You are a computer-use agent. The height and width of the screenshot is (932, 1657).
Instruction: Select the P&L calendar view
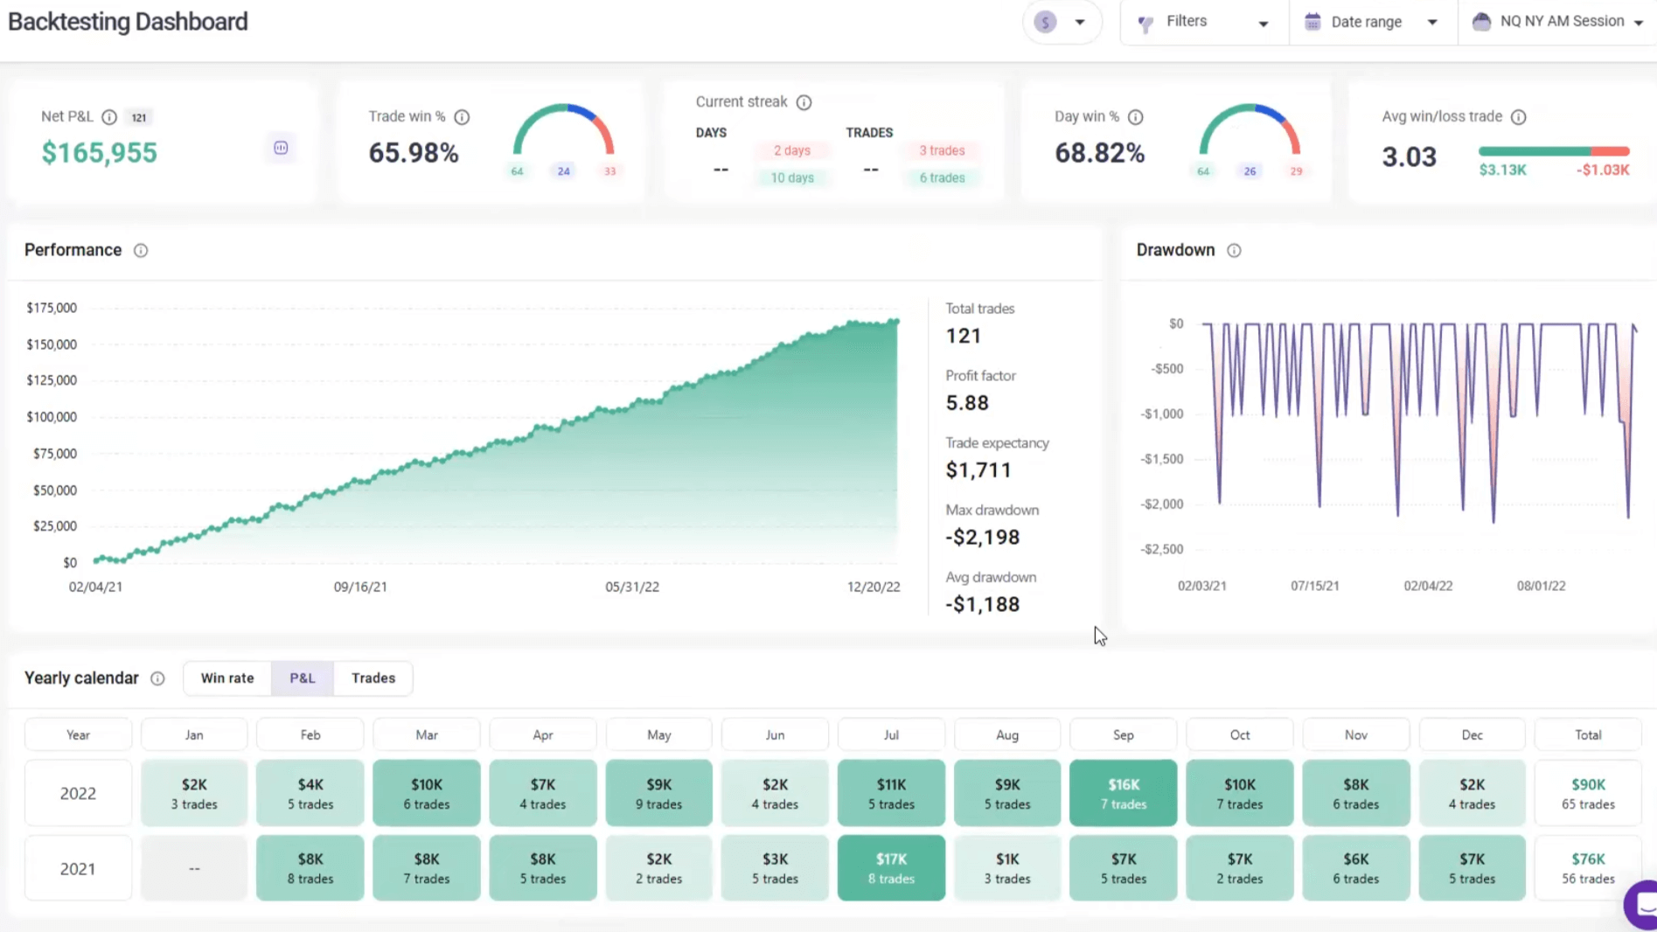point(302,678)
